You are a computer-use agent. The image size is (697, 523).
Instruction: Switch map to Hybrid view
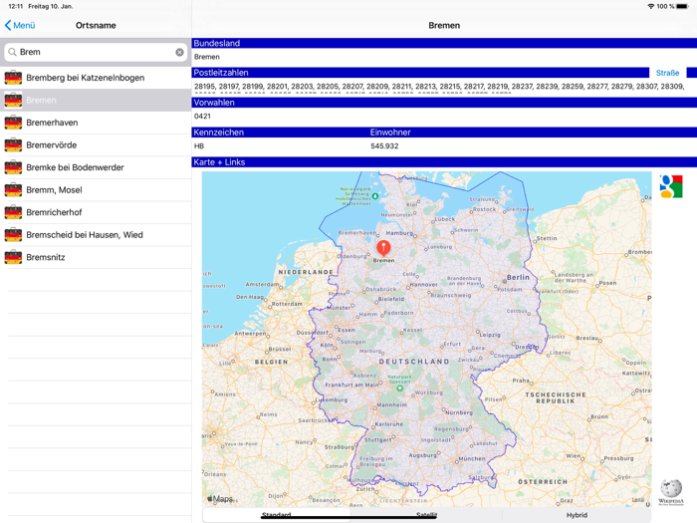click(577, 515)
